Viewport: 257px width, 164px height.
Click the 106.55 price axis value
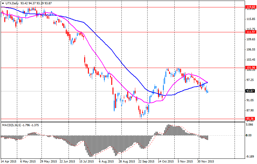coord(251,50)
